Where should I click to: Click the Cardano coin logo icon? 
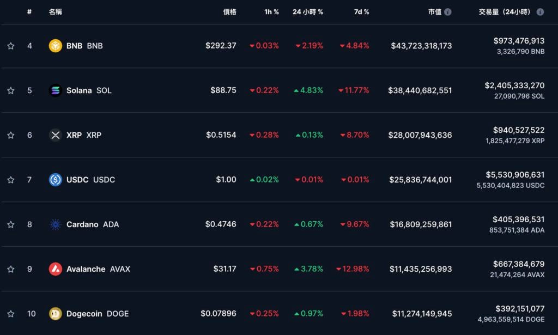(x=56, y=224)
